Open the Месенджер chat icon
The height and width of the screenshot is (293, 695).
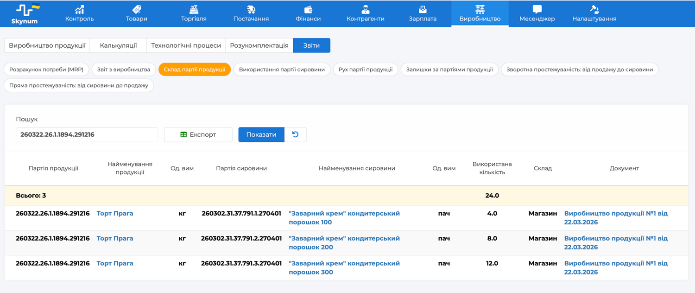[537, 10]
